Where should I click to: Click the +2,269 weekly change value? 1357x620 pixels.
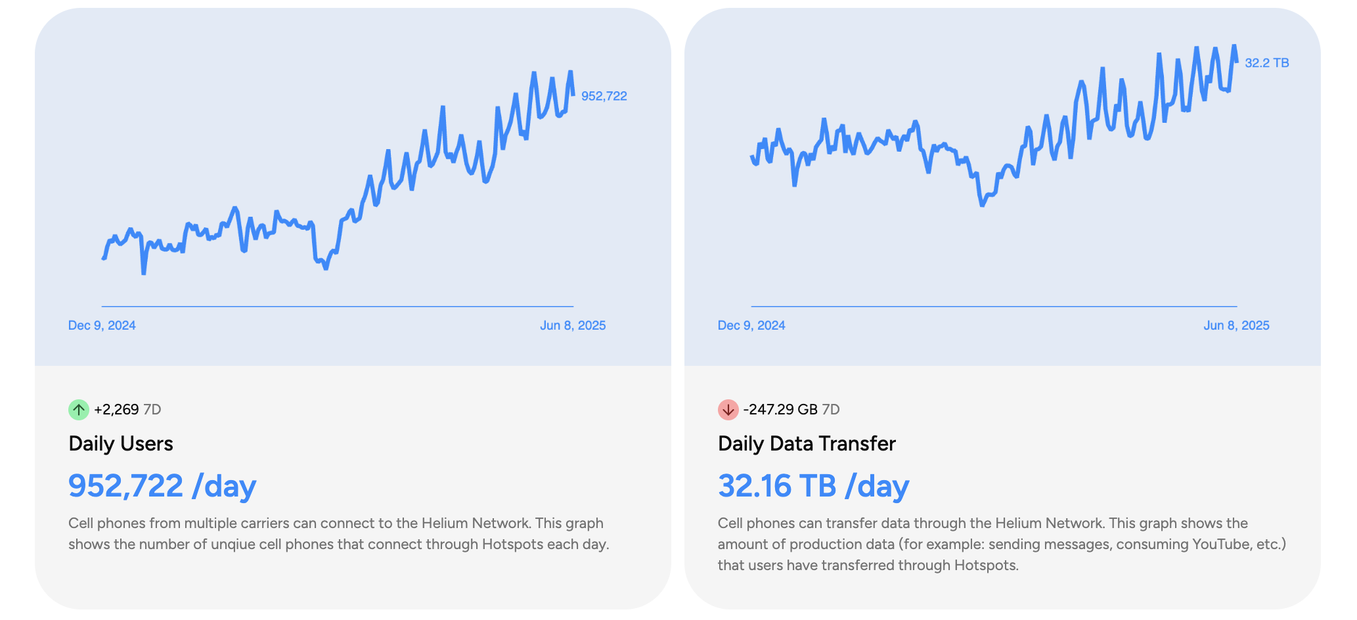click(x=116, y=410)
